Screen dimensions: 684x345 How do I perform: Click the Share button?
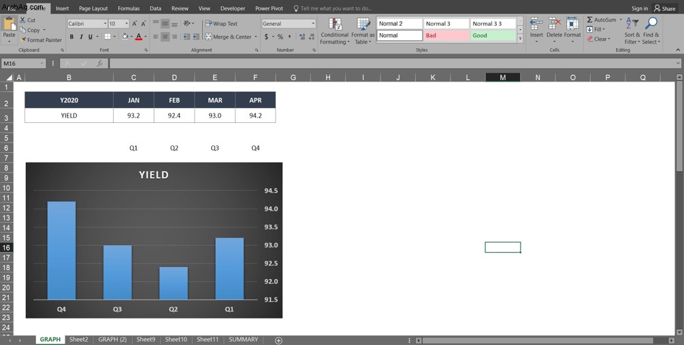point(664,8)
